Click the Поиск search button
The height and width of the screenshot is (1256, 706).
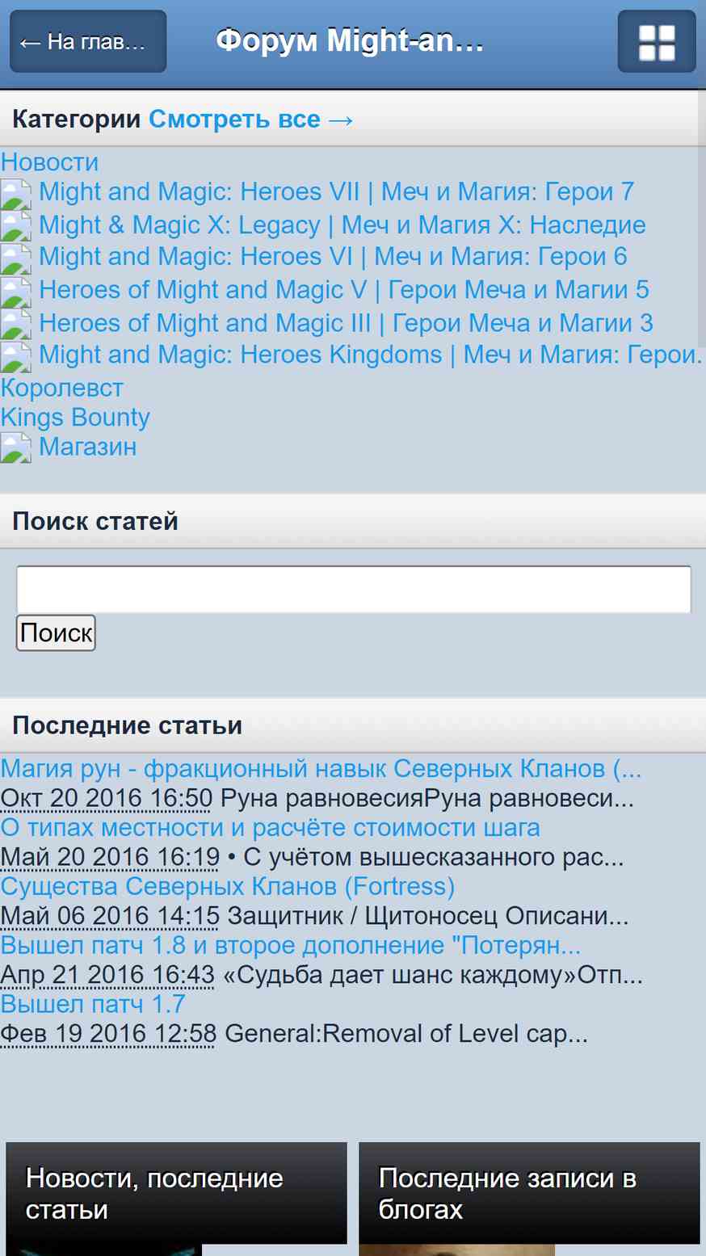point(56,632)
